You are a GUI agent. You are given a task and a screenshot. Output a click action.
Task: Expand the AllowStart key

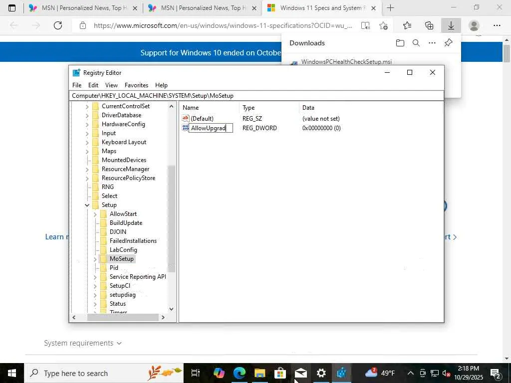[95, 214]
